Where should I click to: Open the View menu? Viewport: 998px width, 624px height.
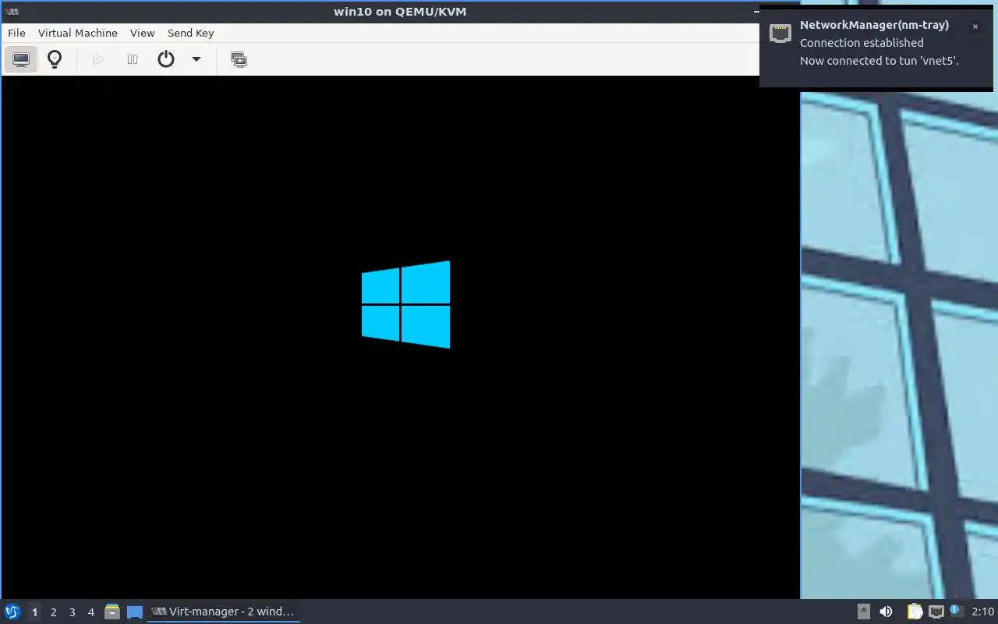tap(142, 33)
